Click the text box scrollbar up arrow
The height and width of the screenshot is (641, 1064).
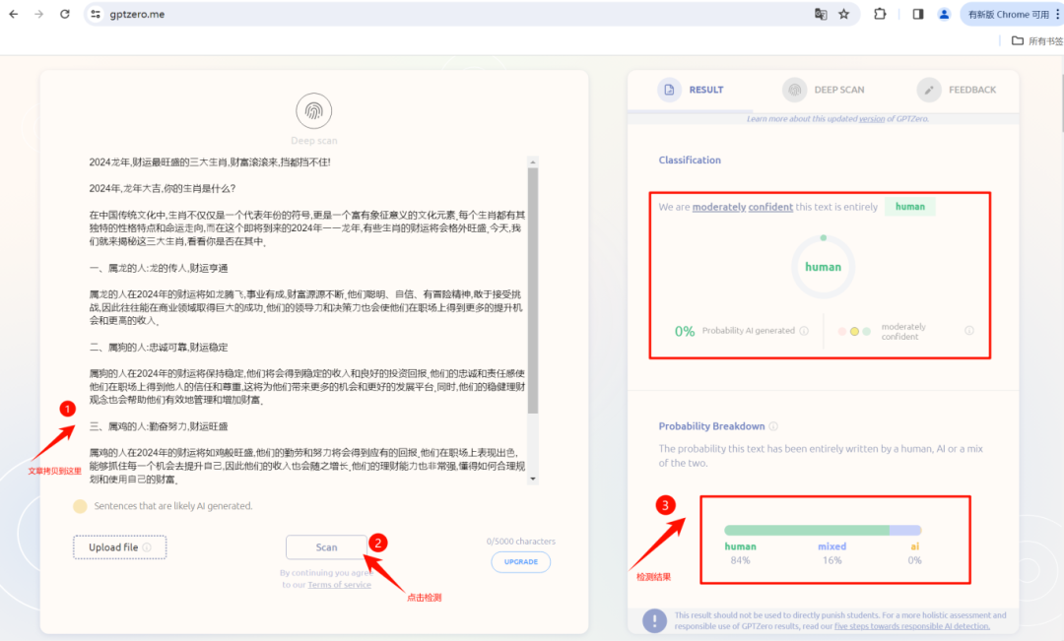tap(533, 162)
